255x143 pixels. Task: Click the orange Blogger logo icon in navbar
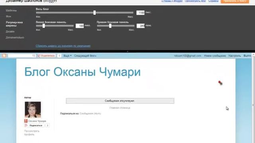pyautogui.click(x=4, y=56)
